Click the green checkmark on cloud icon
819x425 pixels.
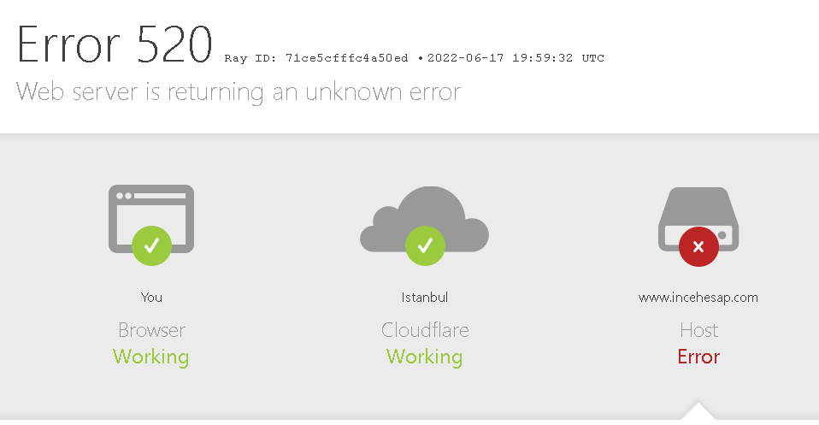pyautogui.click(x=425, y=245)
